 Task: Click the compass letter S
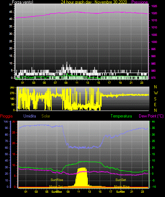155,99
